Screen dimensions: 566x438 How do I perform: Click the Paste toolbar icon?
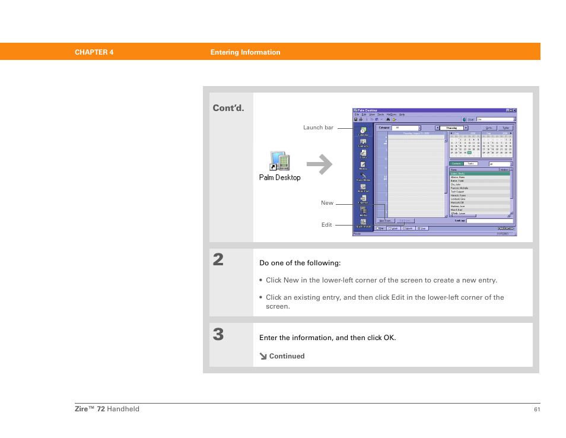[x=377, y=119]
